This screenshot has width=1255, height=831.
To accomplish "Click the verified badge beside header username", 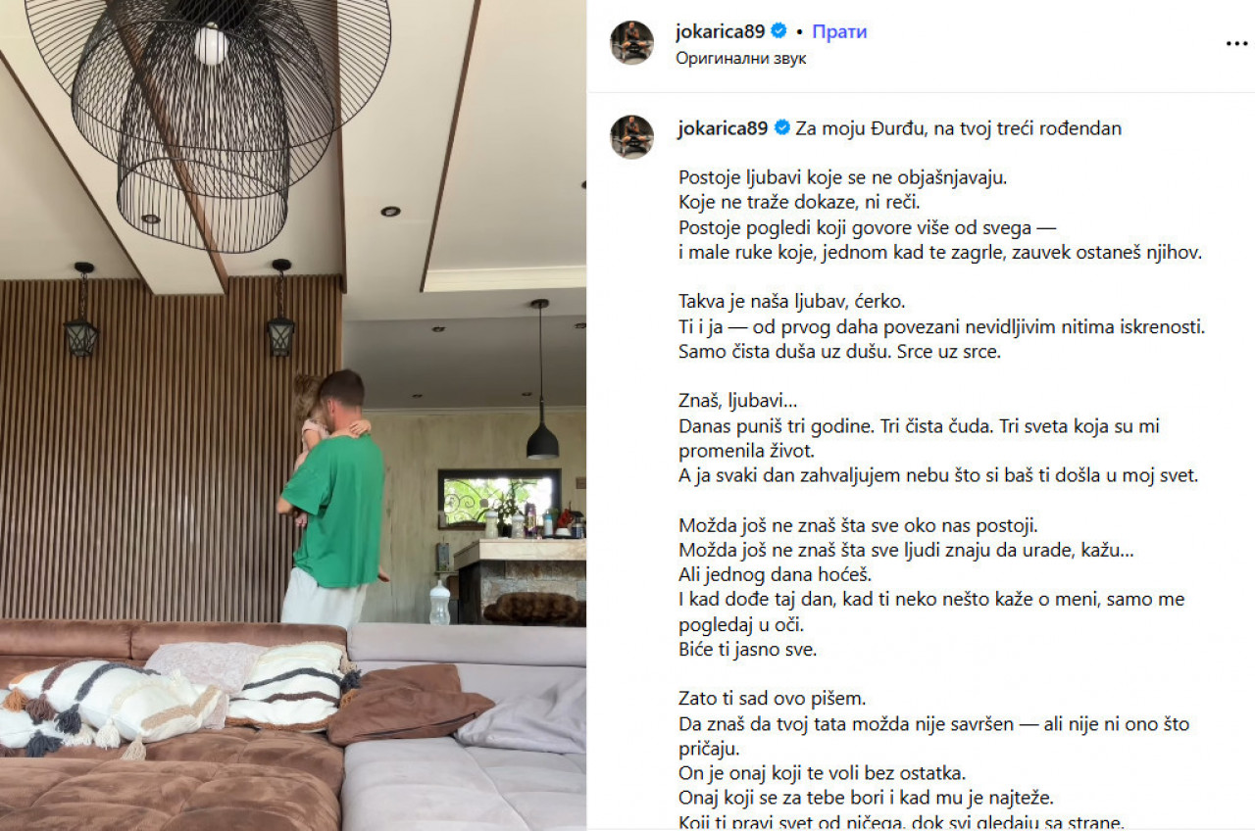I will point(780,31).
